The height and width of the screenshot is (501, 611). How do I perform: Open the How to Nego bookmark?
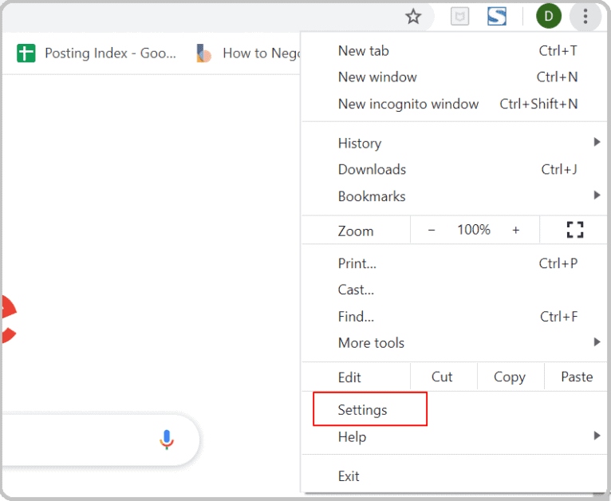[248, 53]
